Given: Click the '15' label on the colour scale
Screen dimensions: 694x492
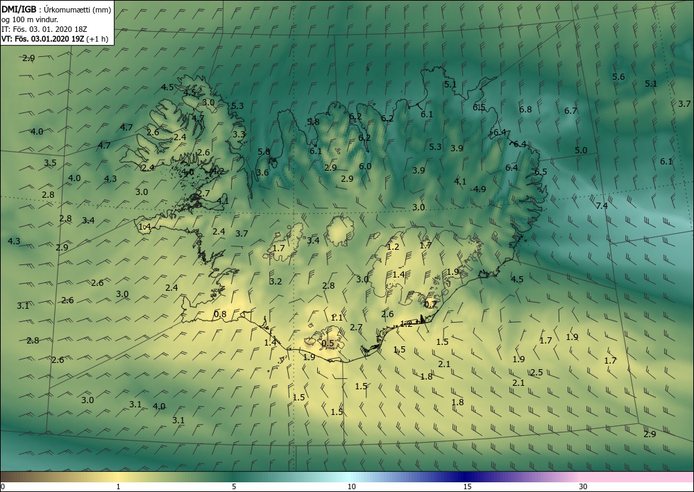Looking at the screenshot, I should (467, 486).
